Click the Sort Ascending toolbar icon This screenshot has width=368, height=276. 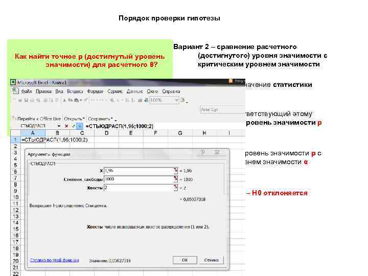click(x=127, y=100)
